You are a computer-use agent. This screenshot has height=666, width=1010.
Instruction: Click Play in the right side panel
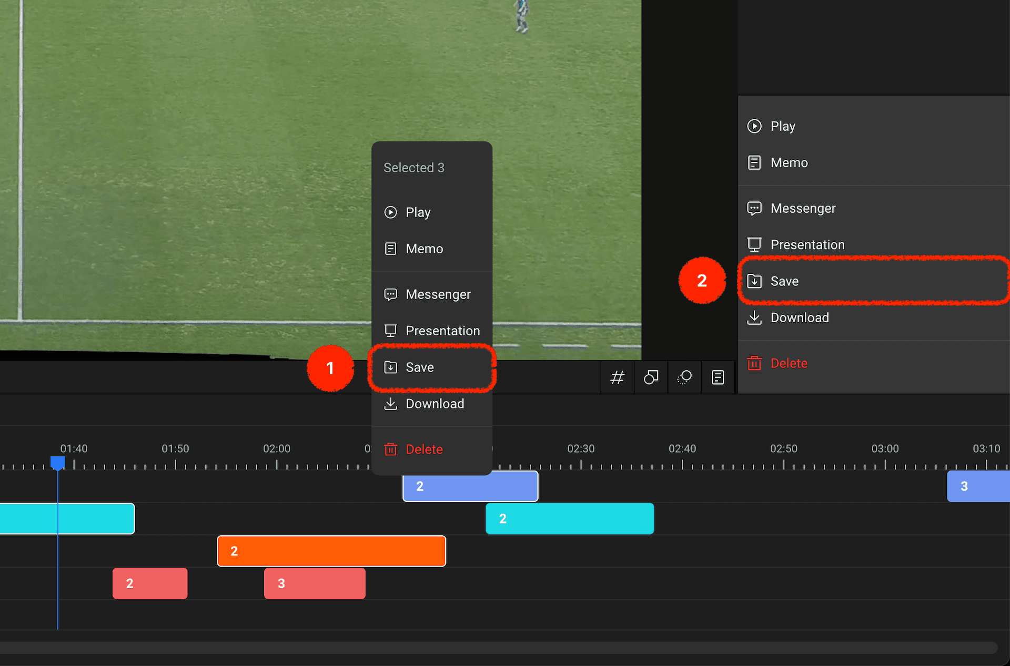(x=782, y=126)
